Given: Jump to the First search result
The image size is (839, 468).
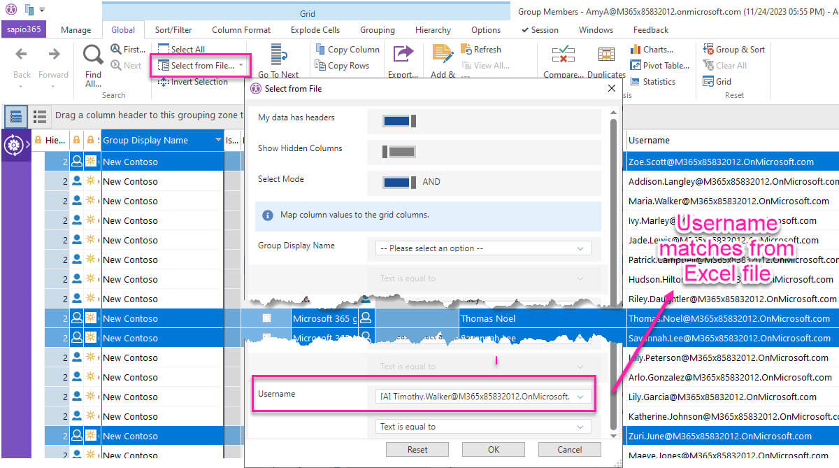Looking at the screenshot, I should click(x=128, y=50).
